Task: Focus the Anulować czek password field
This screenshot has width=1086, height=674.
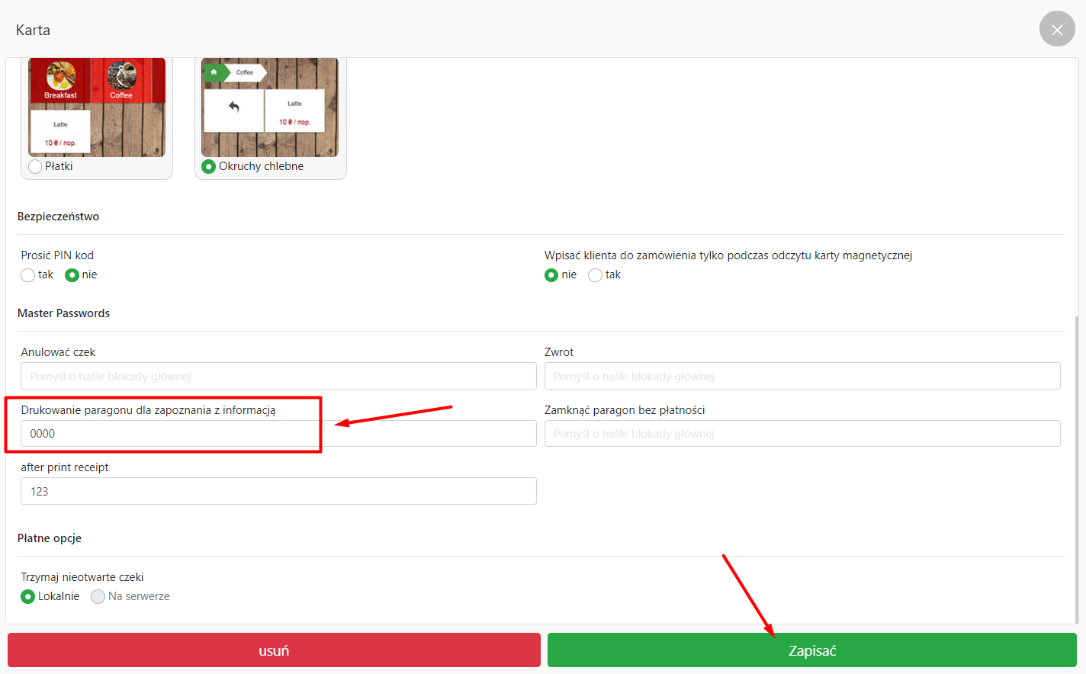Action: point(278,377)
